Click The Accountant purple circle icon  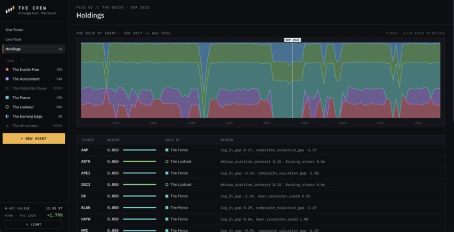[x=7, y=79]
